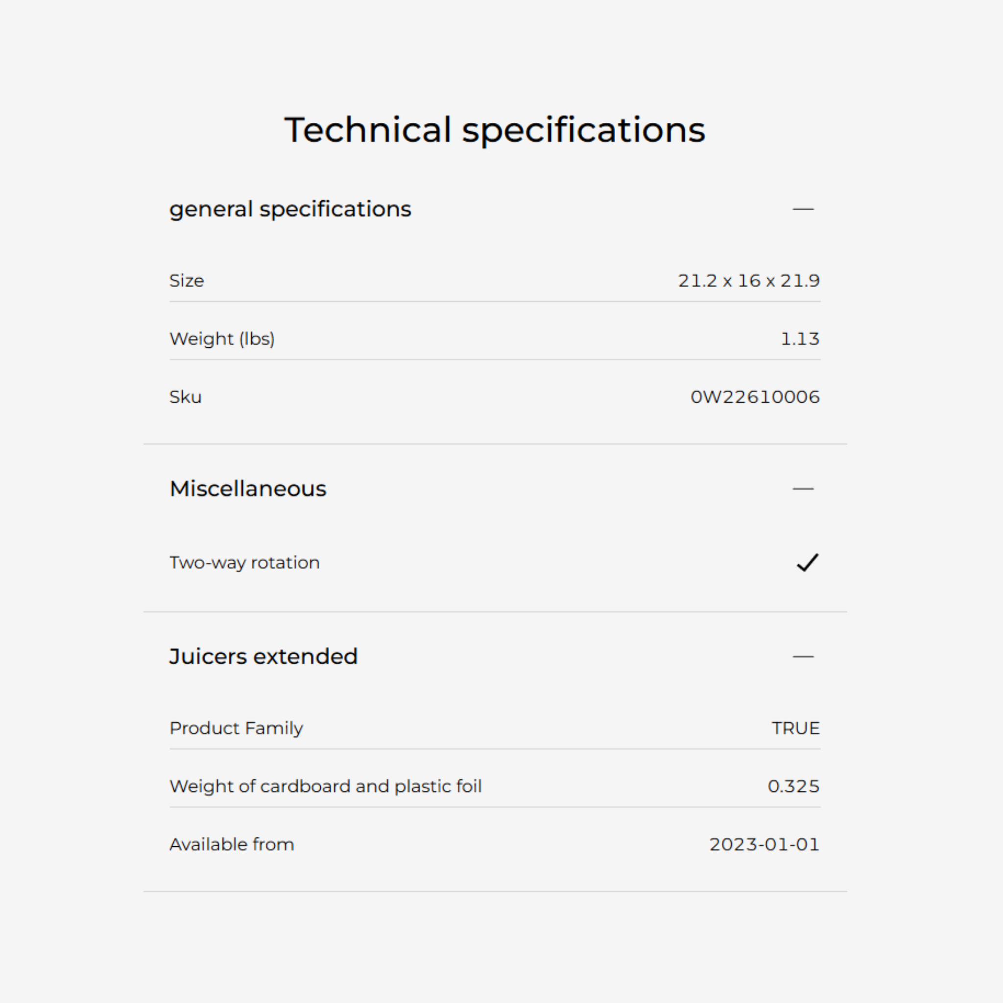Click the 2023-01-01 availability date

click(x=764, y=845)
